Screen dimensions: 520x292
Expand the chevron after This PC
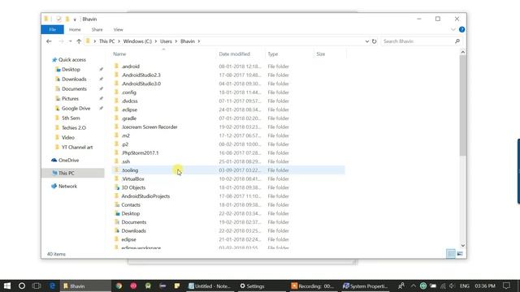tap(119, 41)
